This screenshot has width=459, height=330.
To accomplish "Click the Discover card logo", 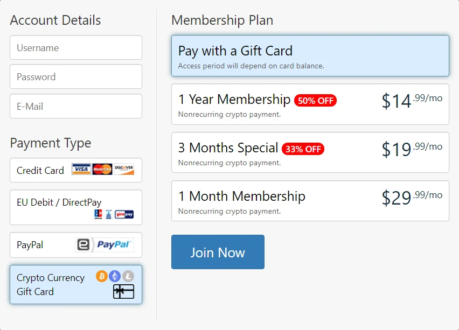I will click(x=124, y=170).
